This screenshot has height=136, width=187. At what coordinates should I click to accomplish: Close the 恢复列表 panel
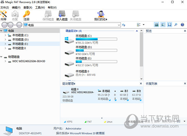[x=185, y=84]
